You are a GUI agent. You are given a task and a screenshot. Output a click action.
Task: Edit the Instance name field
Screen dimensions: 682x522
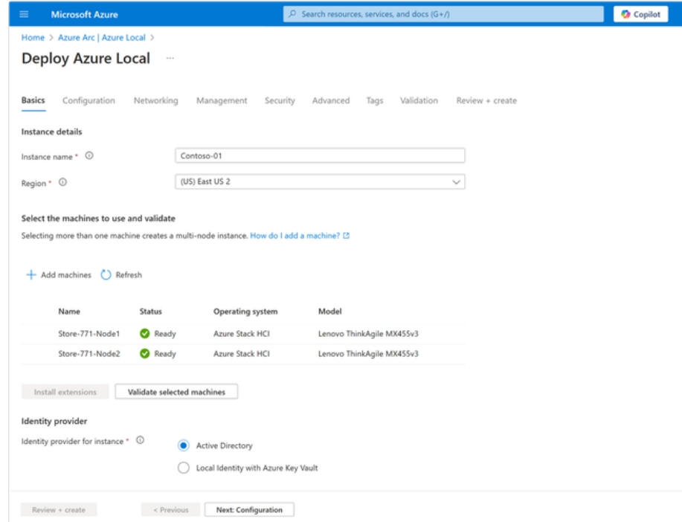click(x=320, y=155)
